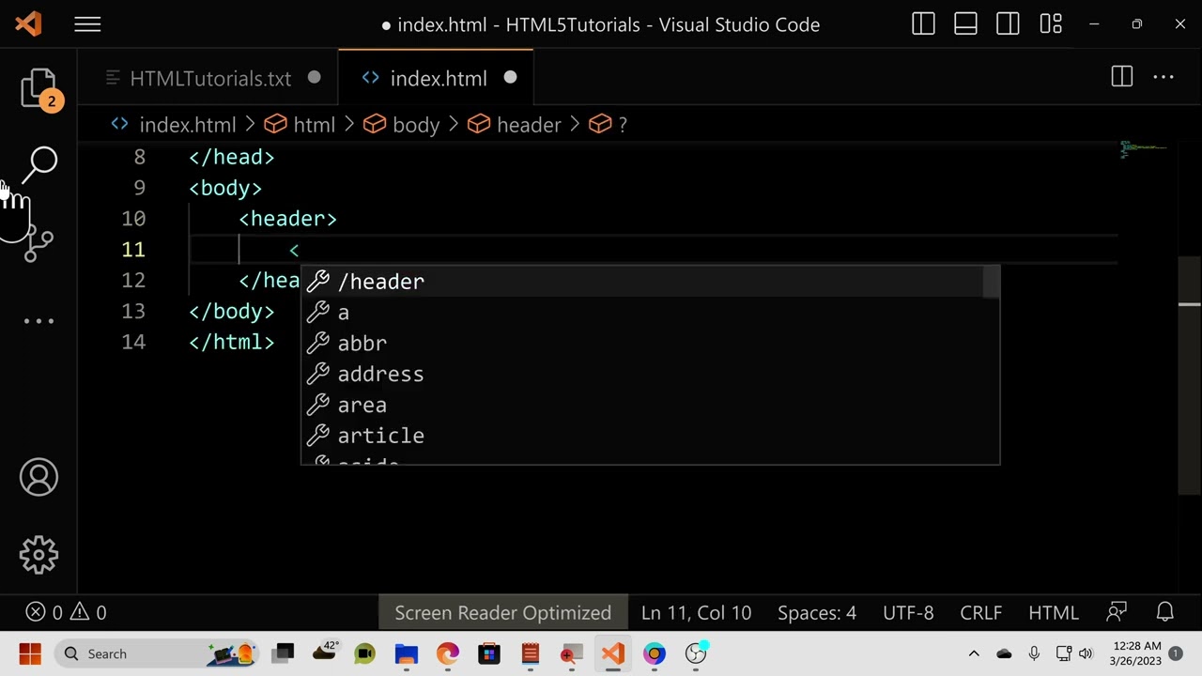The height and width of the screenshot is (676, 1202).
Task: Click the minimap code preview
Action: 1143,148
